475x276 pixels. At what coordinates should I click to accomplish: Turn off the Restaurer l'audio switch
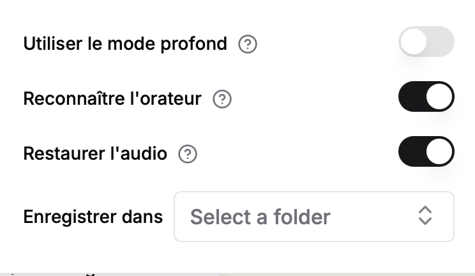click(426, 152)
